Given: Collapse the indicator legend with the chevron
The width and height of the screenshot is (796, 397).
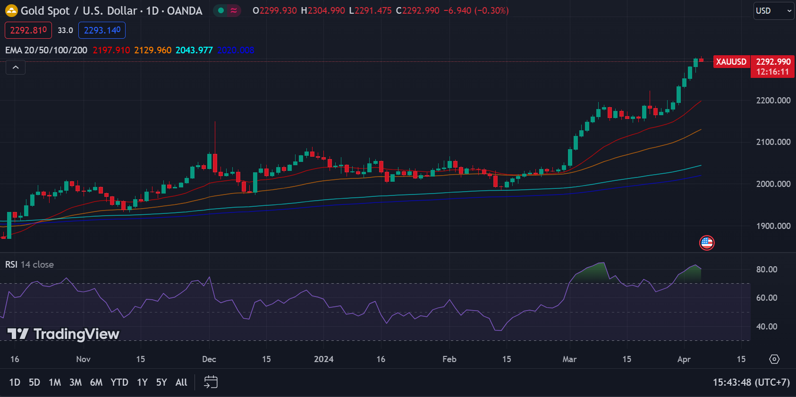Looking at the screenshot, I should [16, 68].
